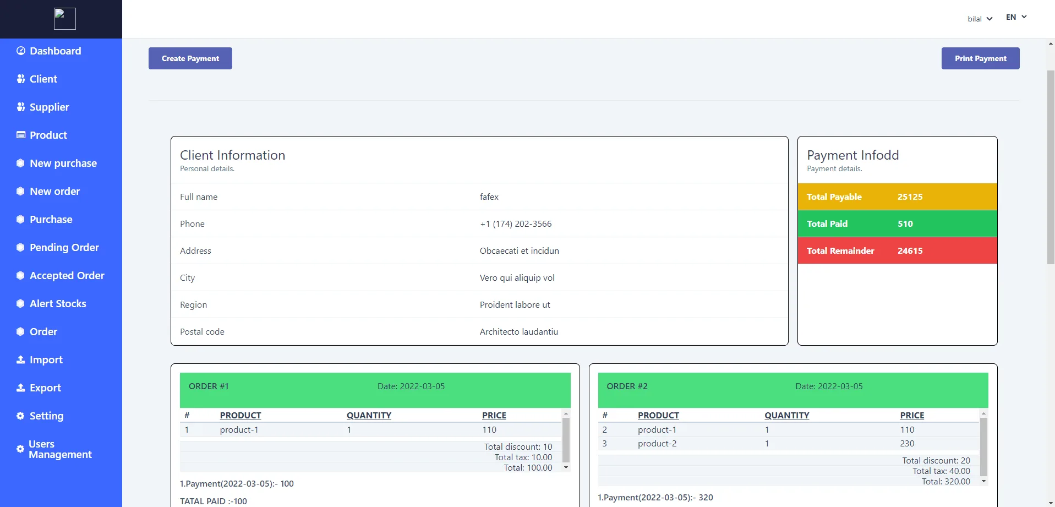Click the ORDER #1 green header

[375, 390]
